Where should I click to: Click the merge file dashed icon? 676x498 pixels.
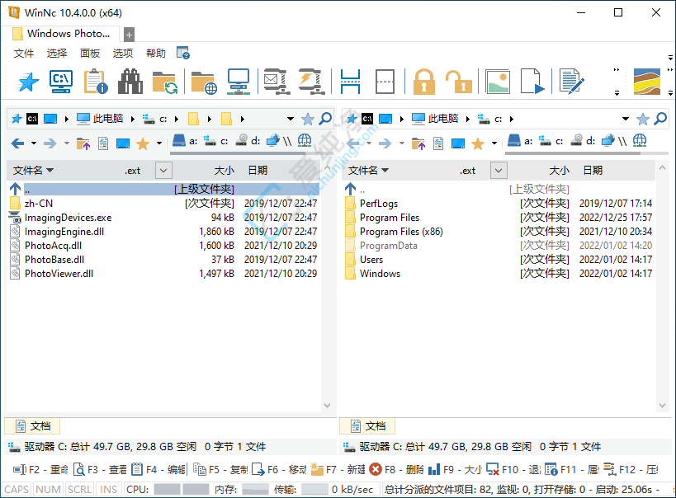click(x=385, y=82)
